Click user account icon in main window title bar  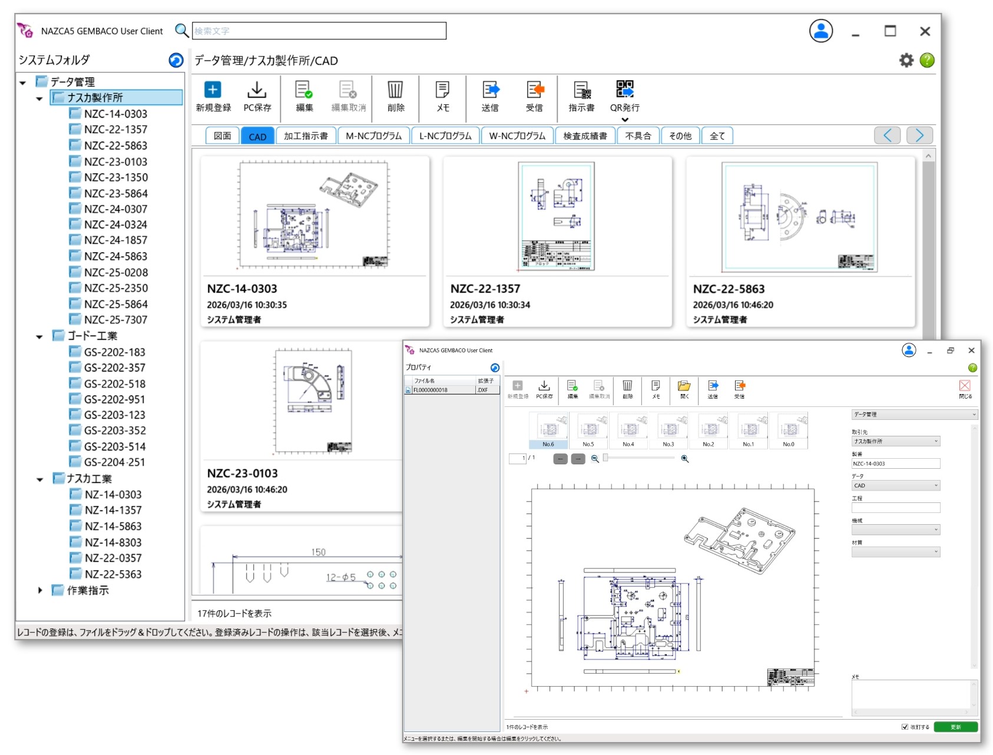(821, 31)
